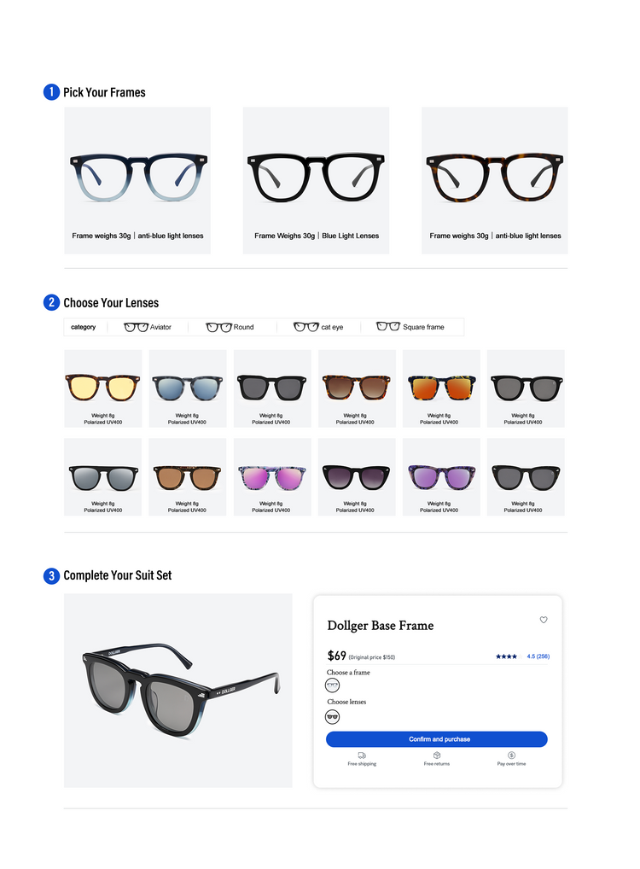640x869 pixels.
Task: Open the 4.5 (256) reviews link
Action: click(x=538, y=656)
